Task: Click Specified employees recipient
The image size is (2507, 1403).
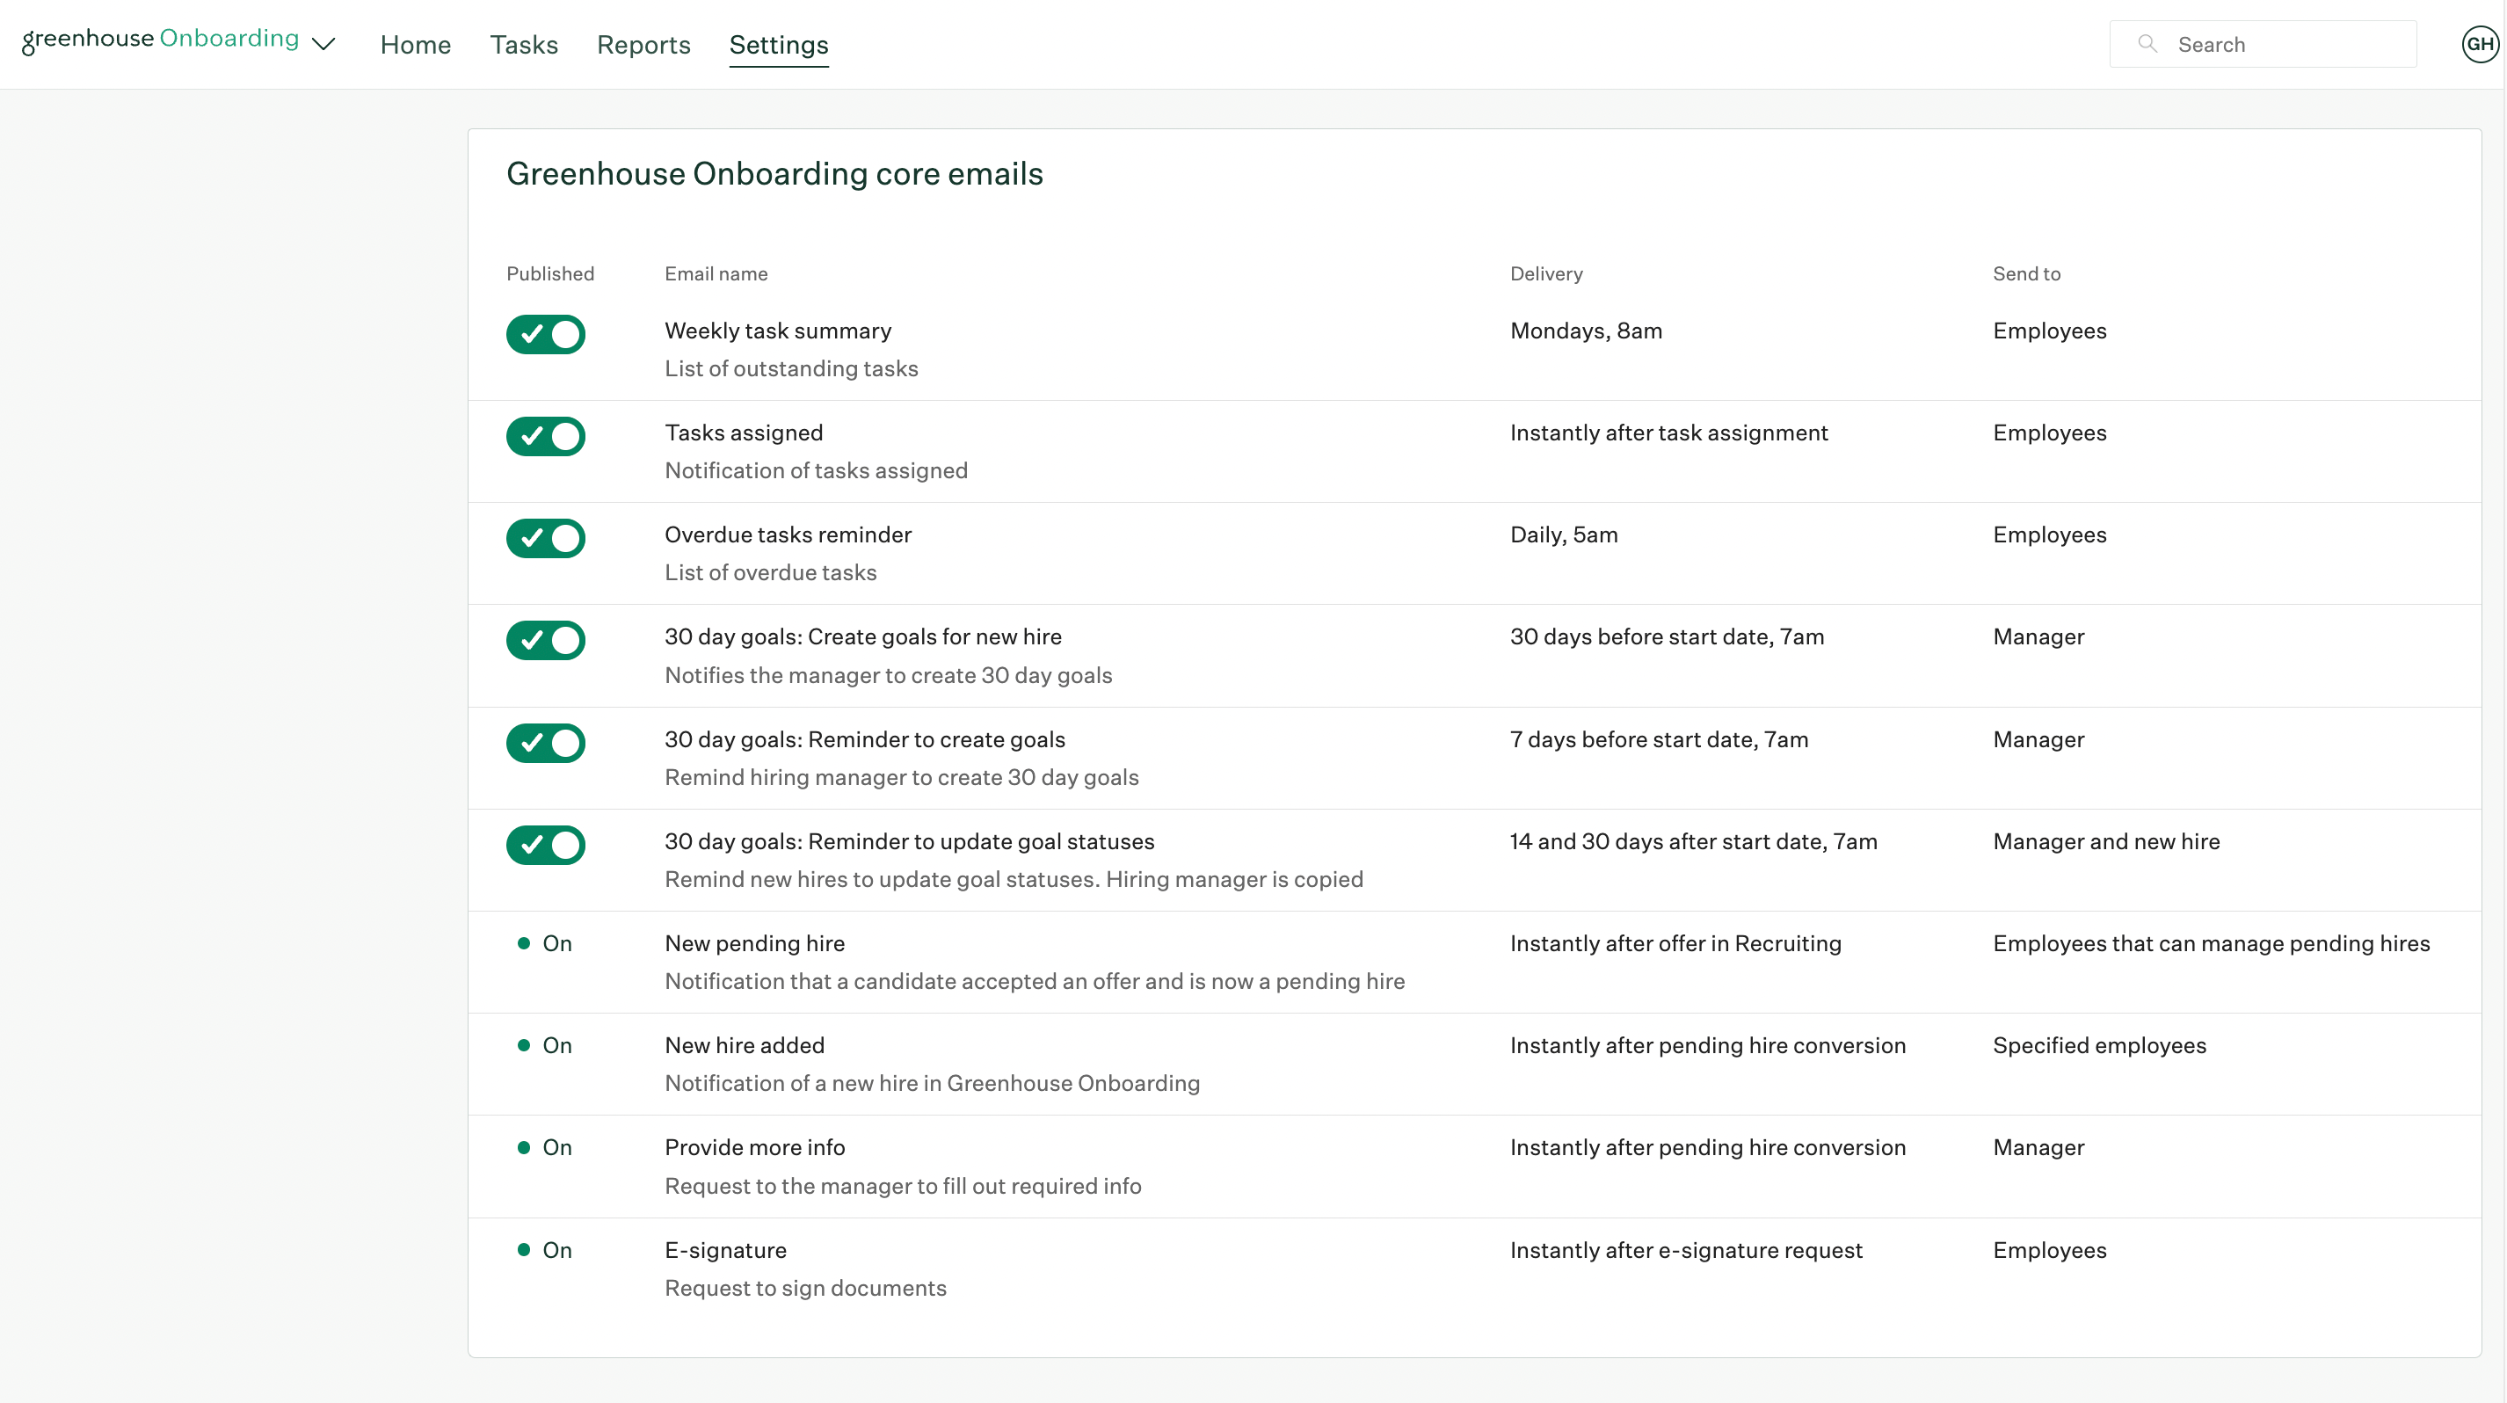Action: pyautogui.click(x=2099, y=1046)
